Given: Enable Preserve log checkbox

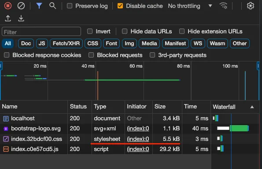Looking at the screenshot, I should 70,6.
